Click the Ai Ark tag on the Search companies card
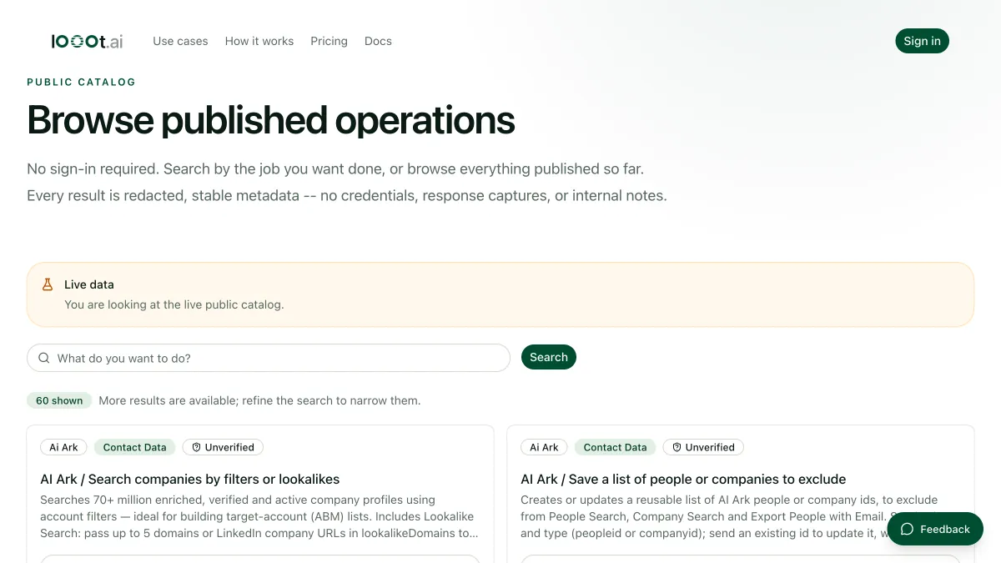This screenshot has height=563, width=1001. point(63,447)
